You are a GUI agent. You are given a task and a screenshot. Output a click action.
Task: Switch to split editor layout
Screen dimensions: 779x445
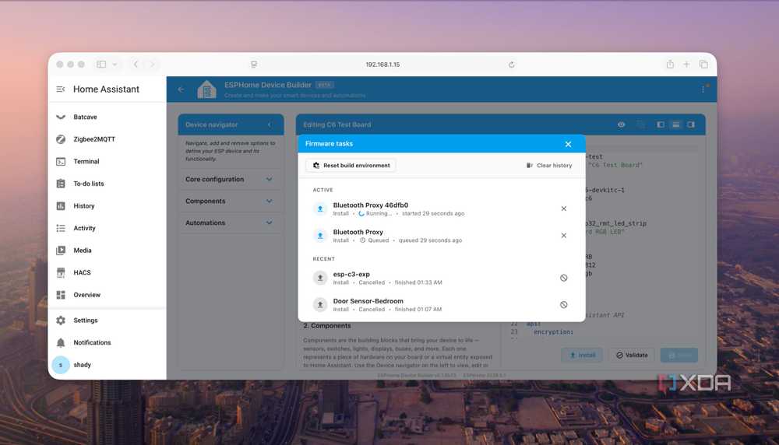(675, 125)
